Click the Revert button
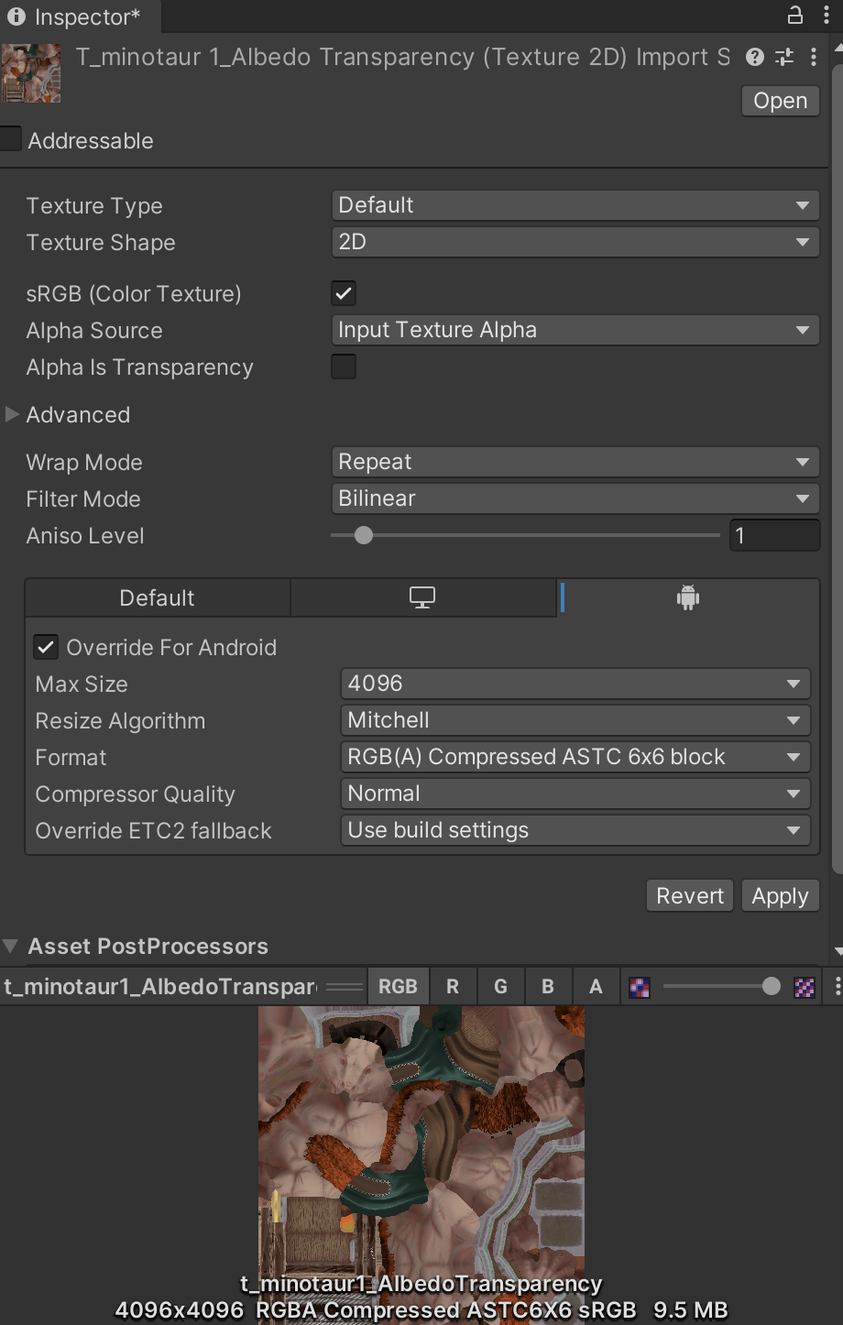Viewport: 843px width, 1325px height. point(689,896)
